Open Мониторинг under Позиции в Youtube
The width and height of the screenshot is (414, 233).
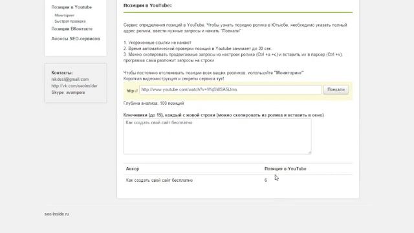[x=65, y=16]
